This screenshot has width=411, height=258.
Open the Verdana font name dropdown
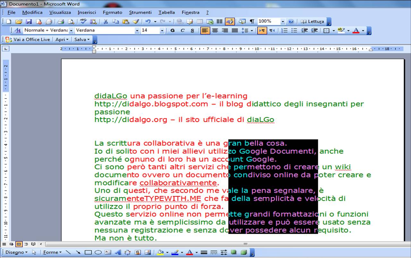[x=137, y=30]
